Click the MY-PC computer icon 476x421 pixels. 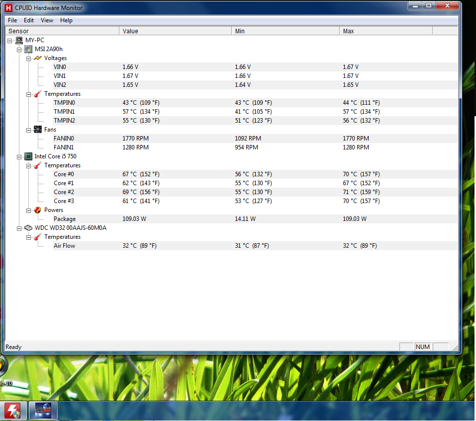pos(19,40)
